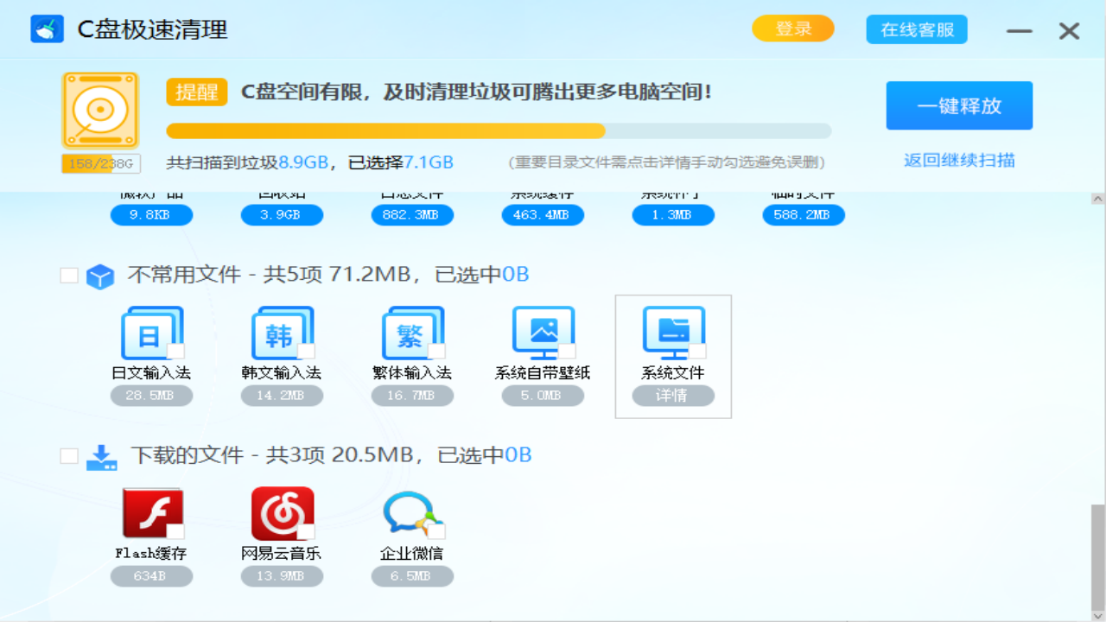Viewport: 1106px width, 622px height.
Task: Tick the checkbox on 系统自带壁纸 item
Action: [567, 352]
